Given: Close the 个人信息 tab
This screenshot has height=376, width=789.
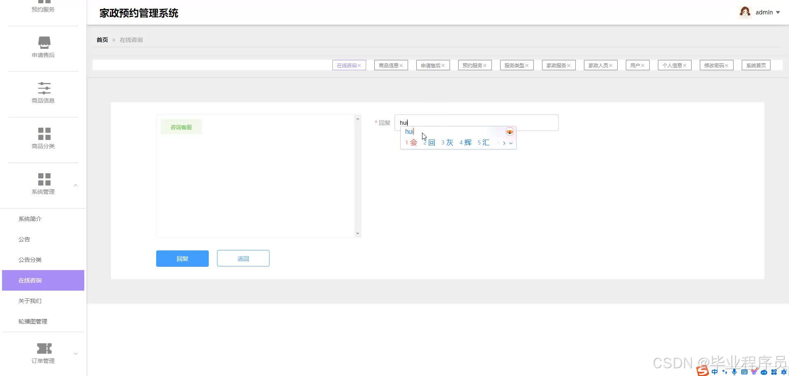Looking at the screenshot, I should pyautogui.click(x=685, y=65).
